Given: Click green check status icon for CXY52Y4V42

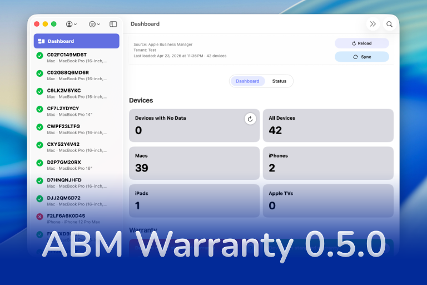Looking at the screenshot, I should [x=40, y=145].
